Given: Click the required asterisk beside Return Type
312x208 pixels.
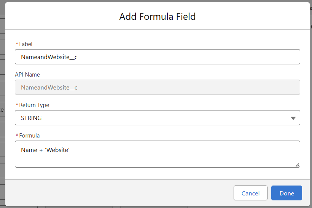Looking at the screenshot, I should (x=17, y=105).
